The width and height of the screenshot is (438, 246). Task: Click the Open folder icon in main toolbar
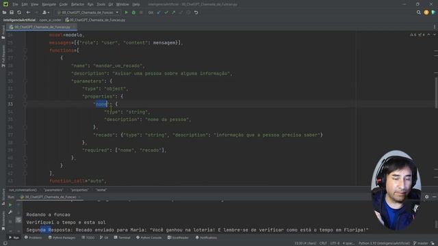[5, 12]
